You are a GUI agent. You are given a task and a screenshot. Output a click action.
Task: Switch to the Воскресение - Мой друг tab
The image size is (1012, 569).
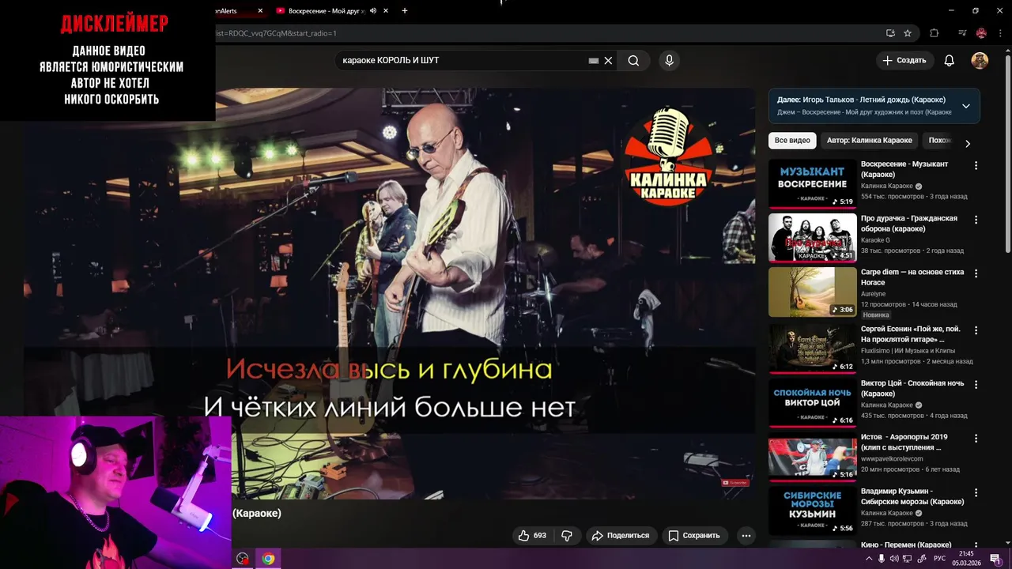point(327,11)
